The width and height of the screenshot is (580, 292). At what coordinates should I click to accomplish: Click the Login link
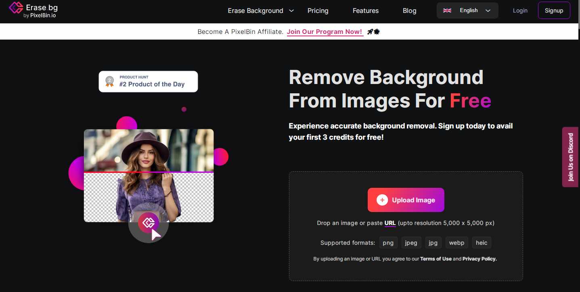pyautogui.click(x=520, y=11)
